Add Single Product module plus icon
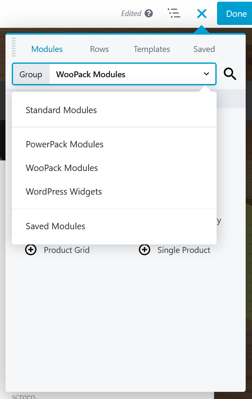The height and width of the screenshot is (399, 252). (x=145, y=250)
